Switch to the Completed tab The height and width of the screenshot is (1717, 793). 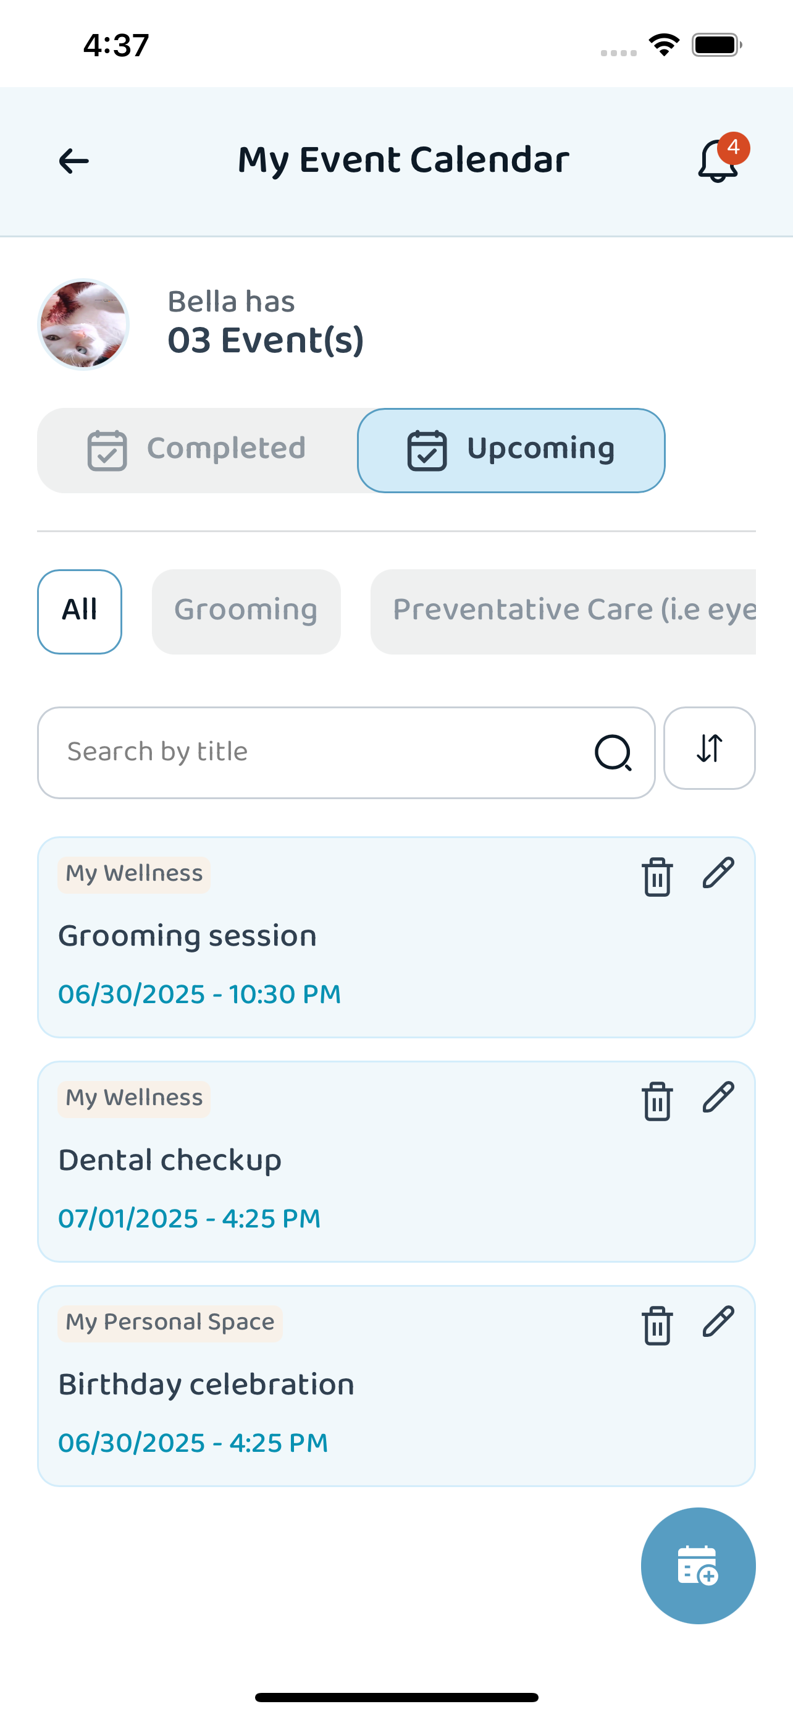(x=198, y=451)
